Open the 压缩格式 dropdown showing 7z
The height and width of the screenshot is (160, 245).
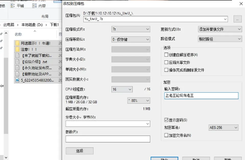(131, 29)
